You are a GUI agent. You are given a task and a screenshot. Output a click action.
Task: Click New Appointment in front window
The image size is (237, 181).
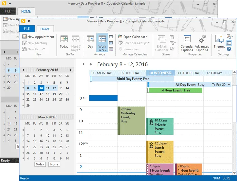(x=38, y=37)
